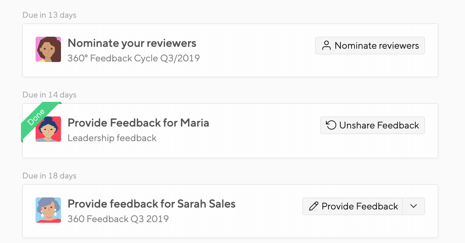This screenshot has height=243, width=465.
Task: Select the 360 Feedback Q3 2019 subtitle
Action: pos(118,219)
